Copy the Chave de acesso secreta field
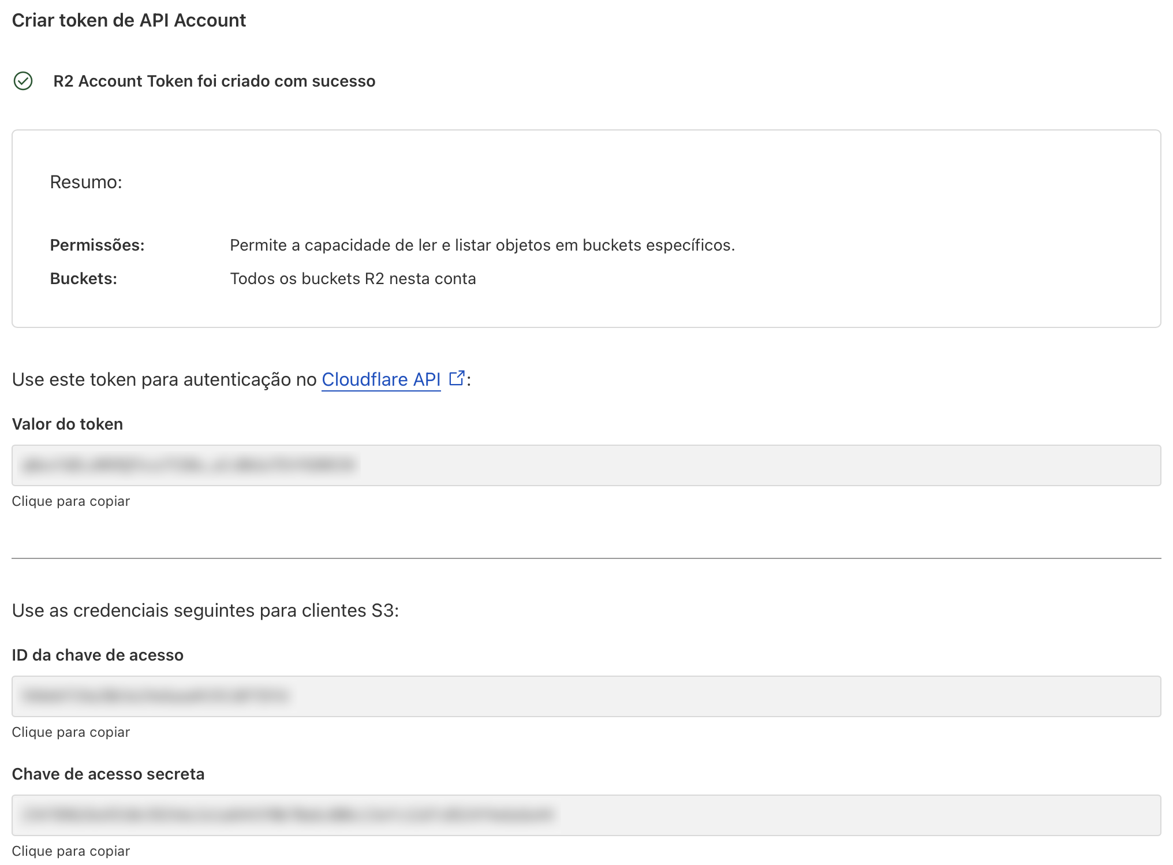 click(586, 815)
